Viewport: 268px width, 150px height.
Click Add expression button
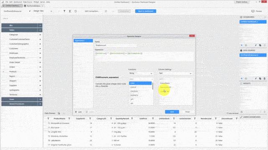[78, 112]
